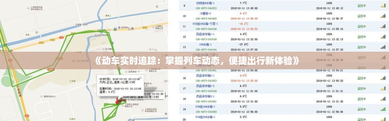The height and width of the screenshot is (121, 389).
Task: Click the signal strength icon in row 17
Action: click(383, 88)
